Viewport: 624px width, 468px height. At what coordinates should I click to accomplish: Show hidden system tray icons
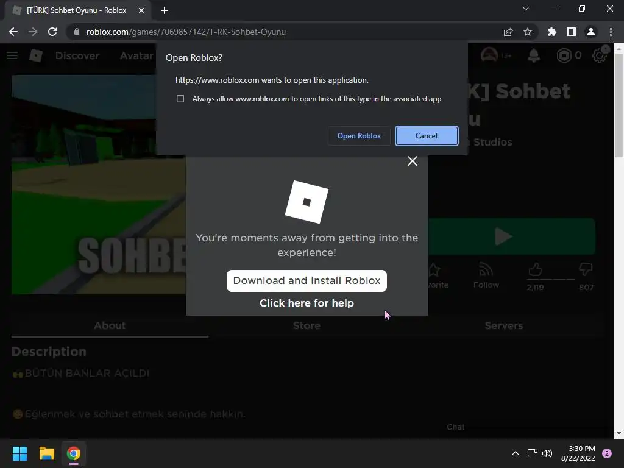516,453
